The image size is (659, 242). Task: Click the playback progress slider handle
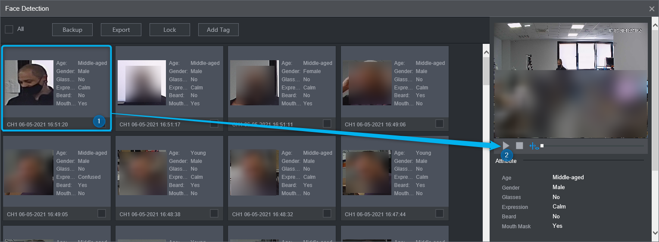(x=542, y=146)
